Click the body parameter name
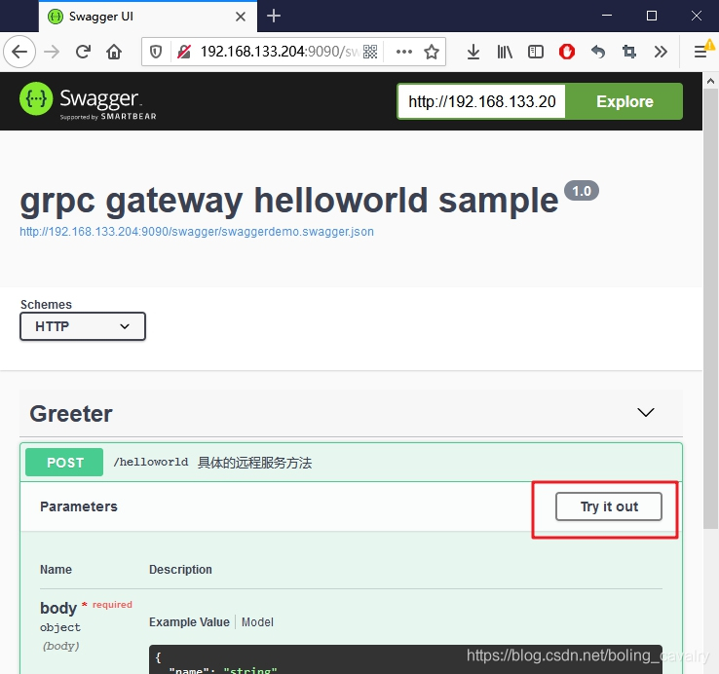The height and width of the screenshot is (674, 719). 58,608
